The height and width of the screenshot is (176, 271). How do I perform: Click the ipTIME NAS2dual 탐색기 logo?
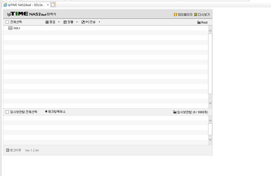[x=31, y=14]
